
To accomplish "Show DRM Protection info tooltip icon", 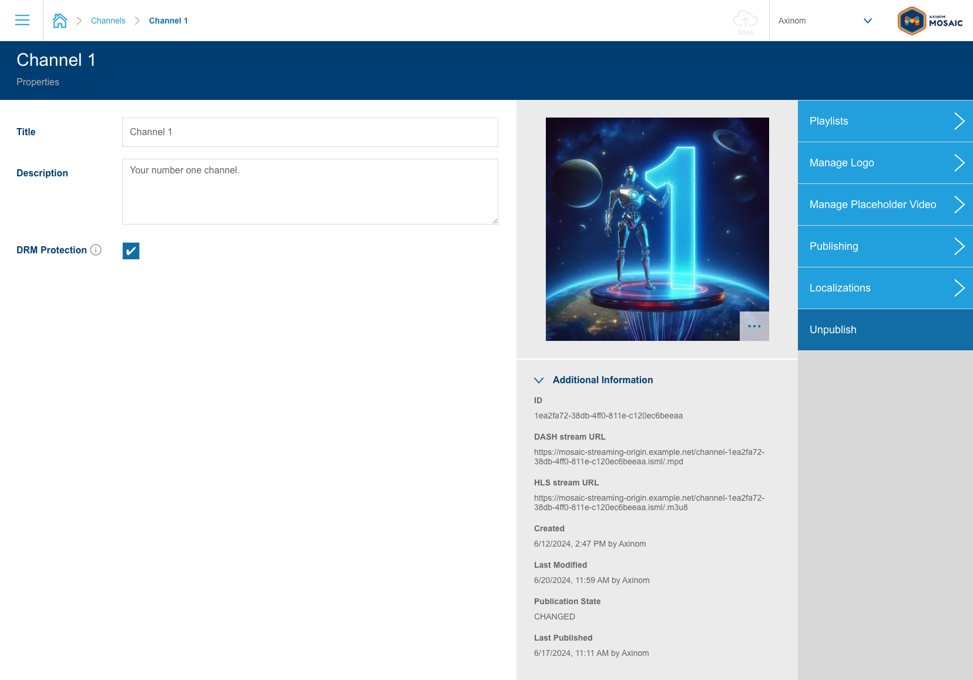I will click(x=96, y=250).
